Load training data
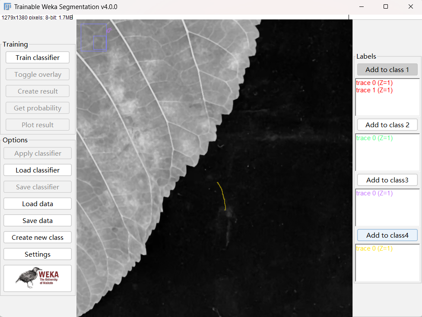The height and width of the screenshot is (317, 422). (x=37, y=204)
